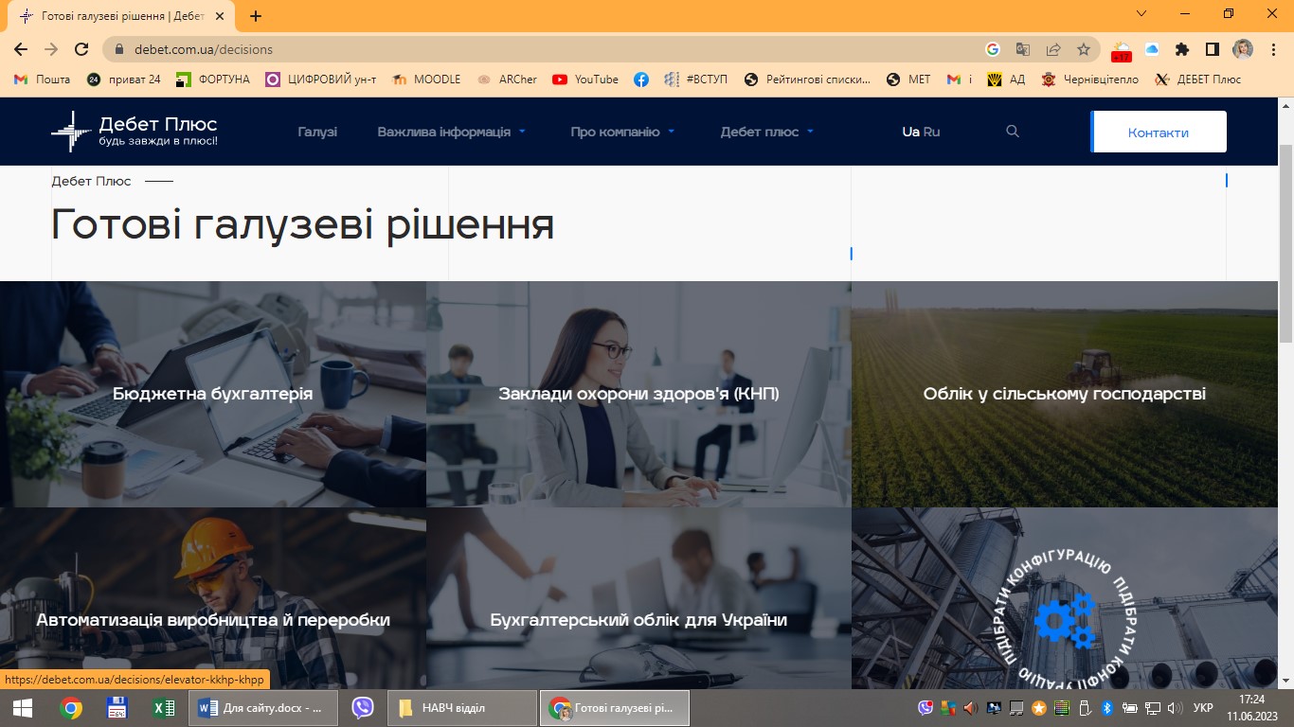Open the ЦИФРОВИЙ ун-т bookmark

point(320,80)
